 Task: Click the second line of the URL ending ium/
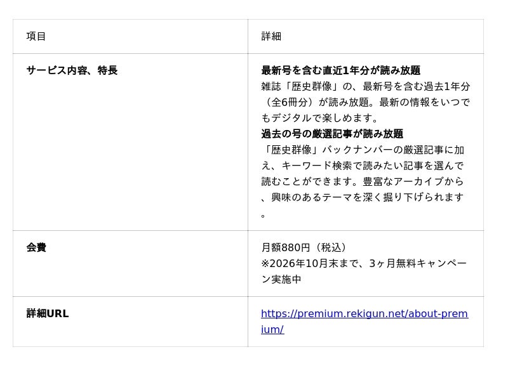point(272,329)
